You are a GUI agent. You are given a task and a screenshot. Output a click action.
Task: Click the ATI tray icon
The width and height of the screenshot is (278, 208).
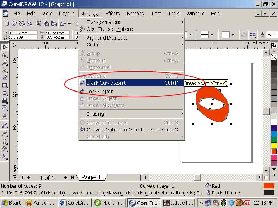[x=247, y=203]
